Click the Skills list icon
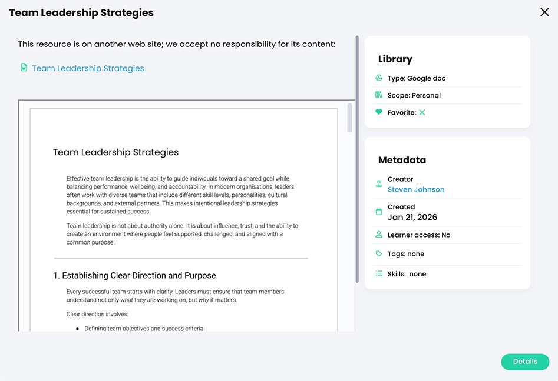Screen dimensions: 558x381 379,273
